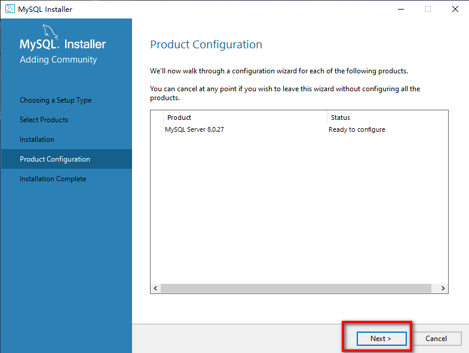Click the horizontal scrollbar thumb
The height and width of the screenshot is (353, 469).
[x=296, y=288]
